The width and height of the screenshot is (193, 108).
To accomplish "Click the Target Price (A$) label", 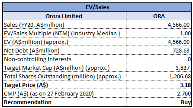I will [26, 85].
